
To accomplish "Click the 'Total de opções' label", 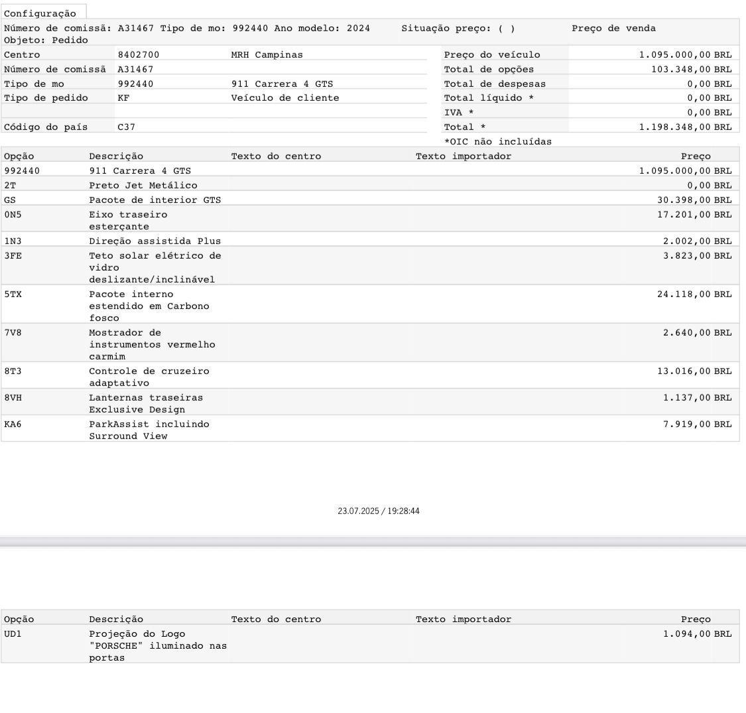I will [x=489, y=69].
